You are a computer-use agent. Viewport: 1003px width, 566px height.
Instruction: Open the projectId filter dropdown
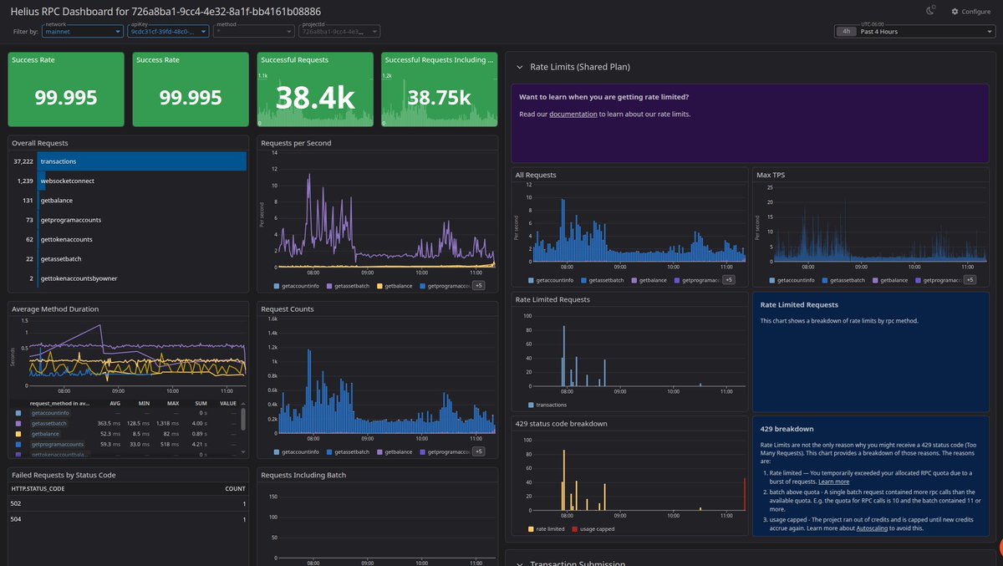tap(339, 31)
